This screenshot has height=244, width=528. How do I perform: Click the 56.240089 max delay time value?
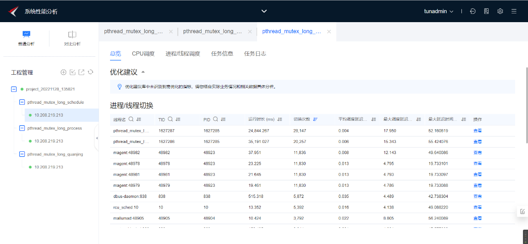439,218
